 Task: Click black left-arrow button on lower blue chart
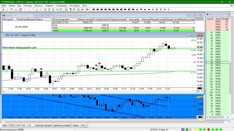[x=200, y=117]
